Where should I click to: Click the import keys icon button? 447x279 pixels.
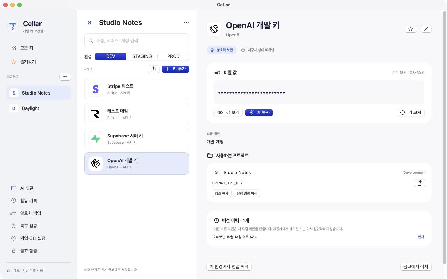(154, 69)
